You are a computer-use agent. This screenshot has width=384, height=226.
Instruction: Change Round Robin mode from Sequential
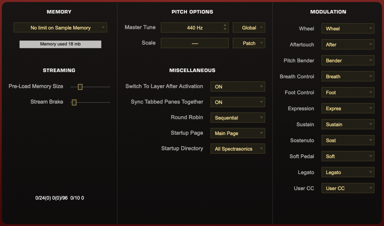(238, 118)
